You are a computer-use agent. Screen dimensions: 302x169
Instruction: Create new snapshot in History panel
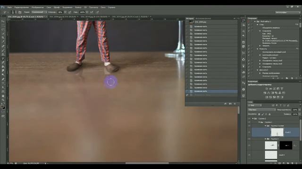pos(230,104)
